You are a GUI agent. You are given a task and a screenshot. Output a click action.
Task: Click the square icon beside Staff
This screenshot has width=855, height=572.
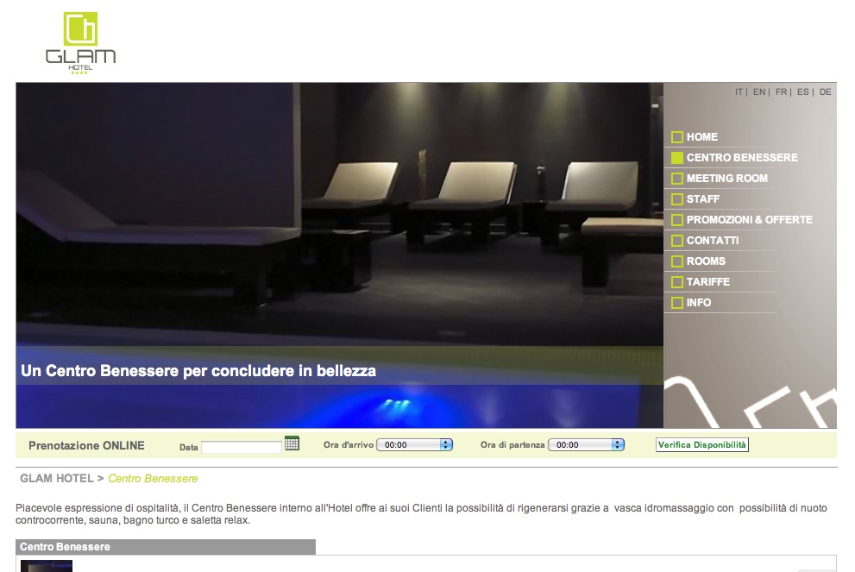tap(677, 199)
